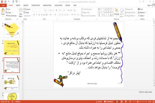The image size is (155, 103).
Task: Set left-to-right text direction
Action: [x=72, y=15]
